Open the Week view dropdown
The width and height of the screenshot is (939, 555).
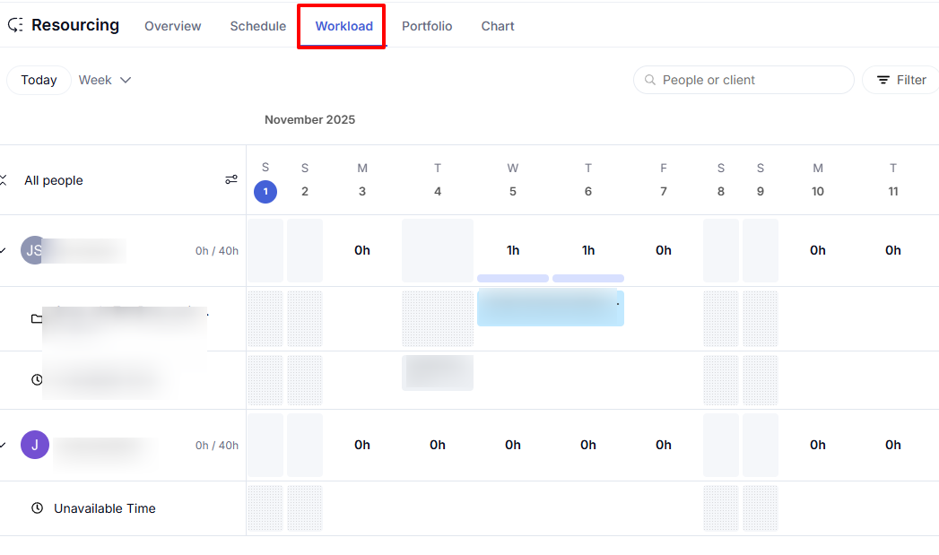(104, 80)
